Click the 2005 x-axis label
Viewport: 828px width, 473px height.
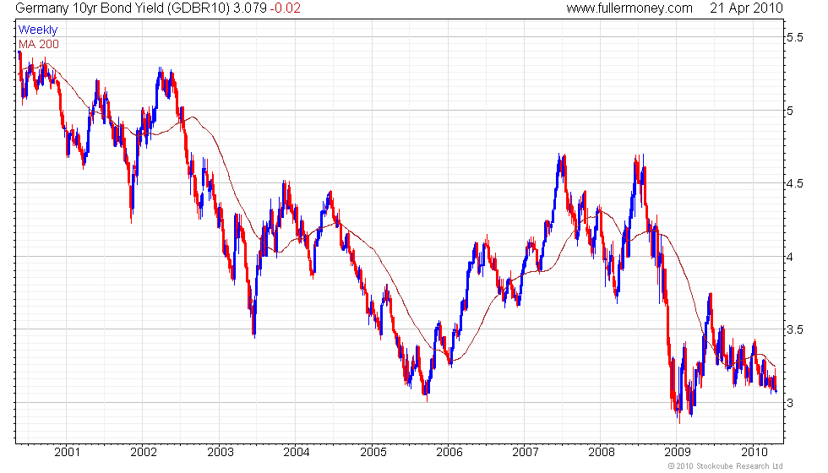click(373, 452)
